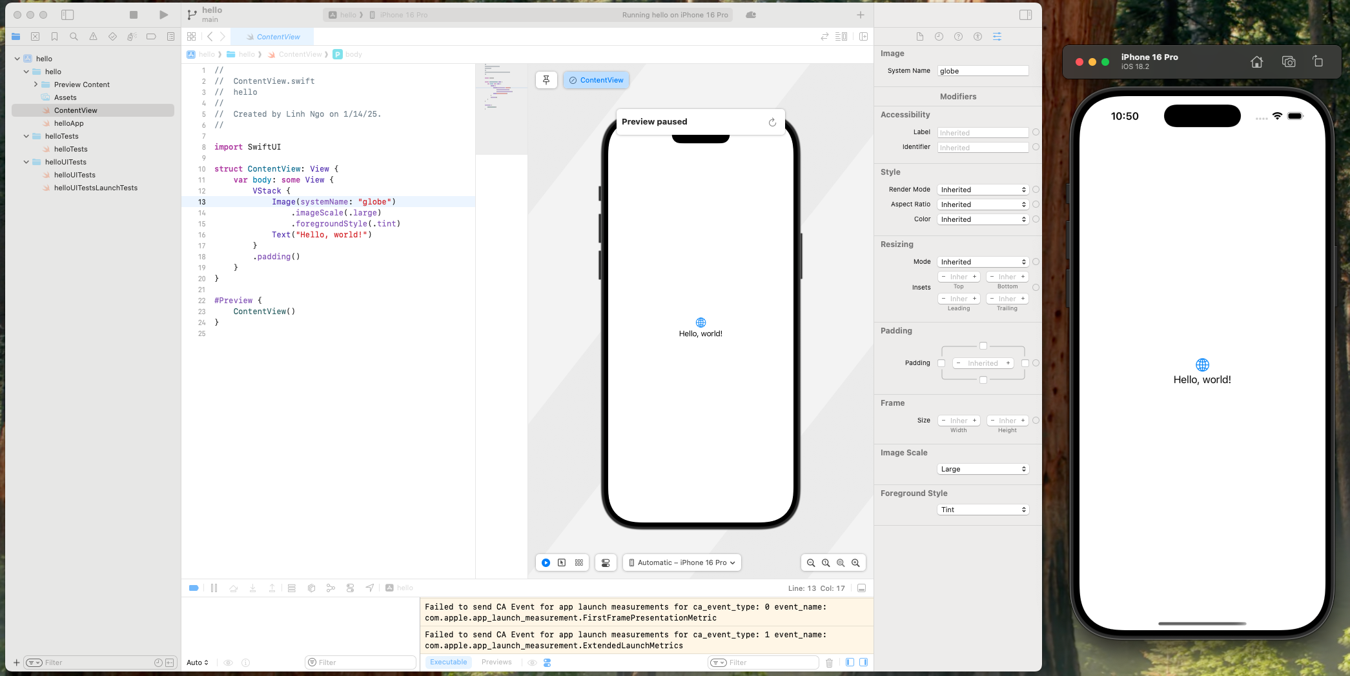Viewport: 1350px width, 676px height.
Task: Click the pin preview icon
Action: pos(546,80)
